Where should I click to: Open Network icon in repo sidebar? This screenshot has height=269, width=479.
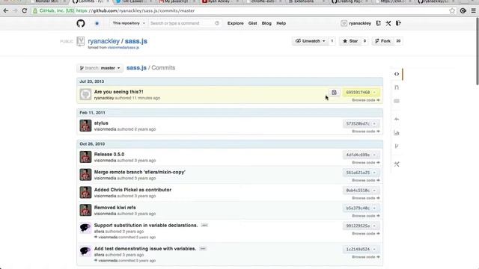point(397,146)
